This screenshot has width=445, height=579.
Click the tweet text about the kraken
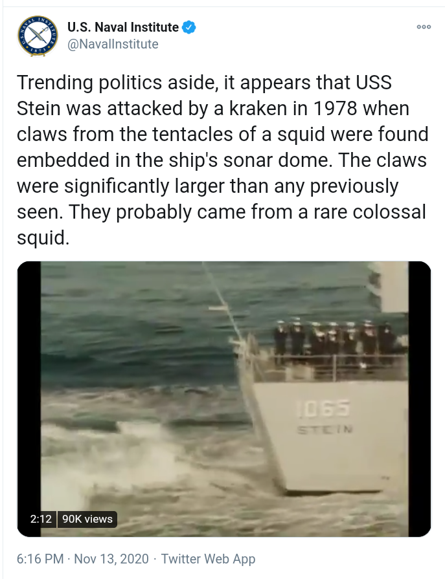pos(223,160)
